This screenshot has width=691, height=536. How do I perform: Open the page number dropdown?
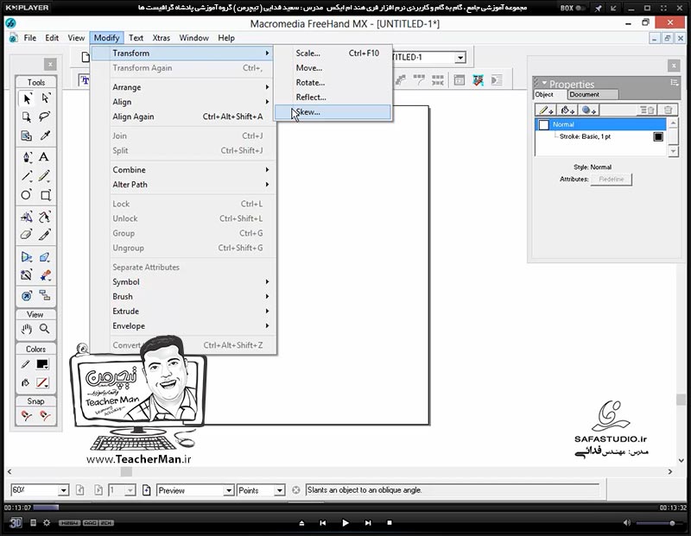(130, 490)
